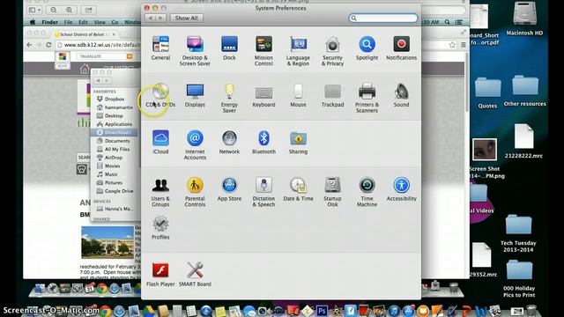This screenshot has height=317, width=564.
Task: Open Trackpad preferences
Action: pos(332,95)
